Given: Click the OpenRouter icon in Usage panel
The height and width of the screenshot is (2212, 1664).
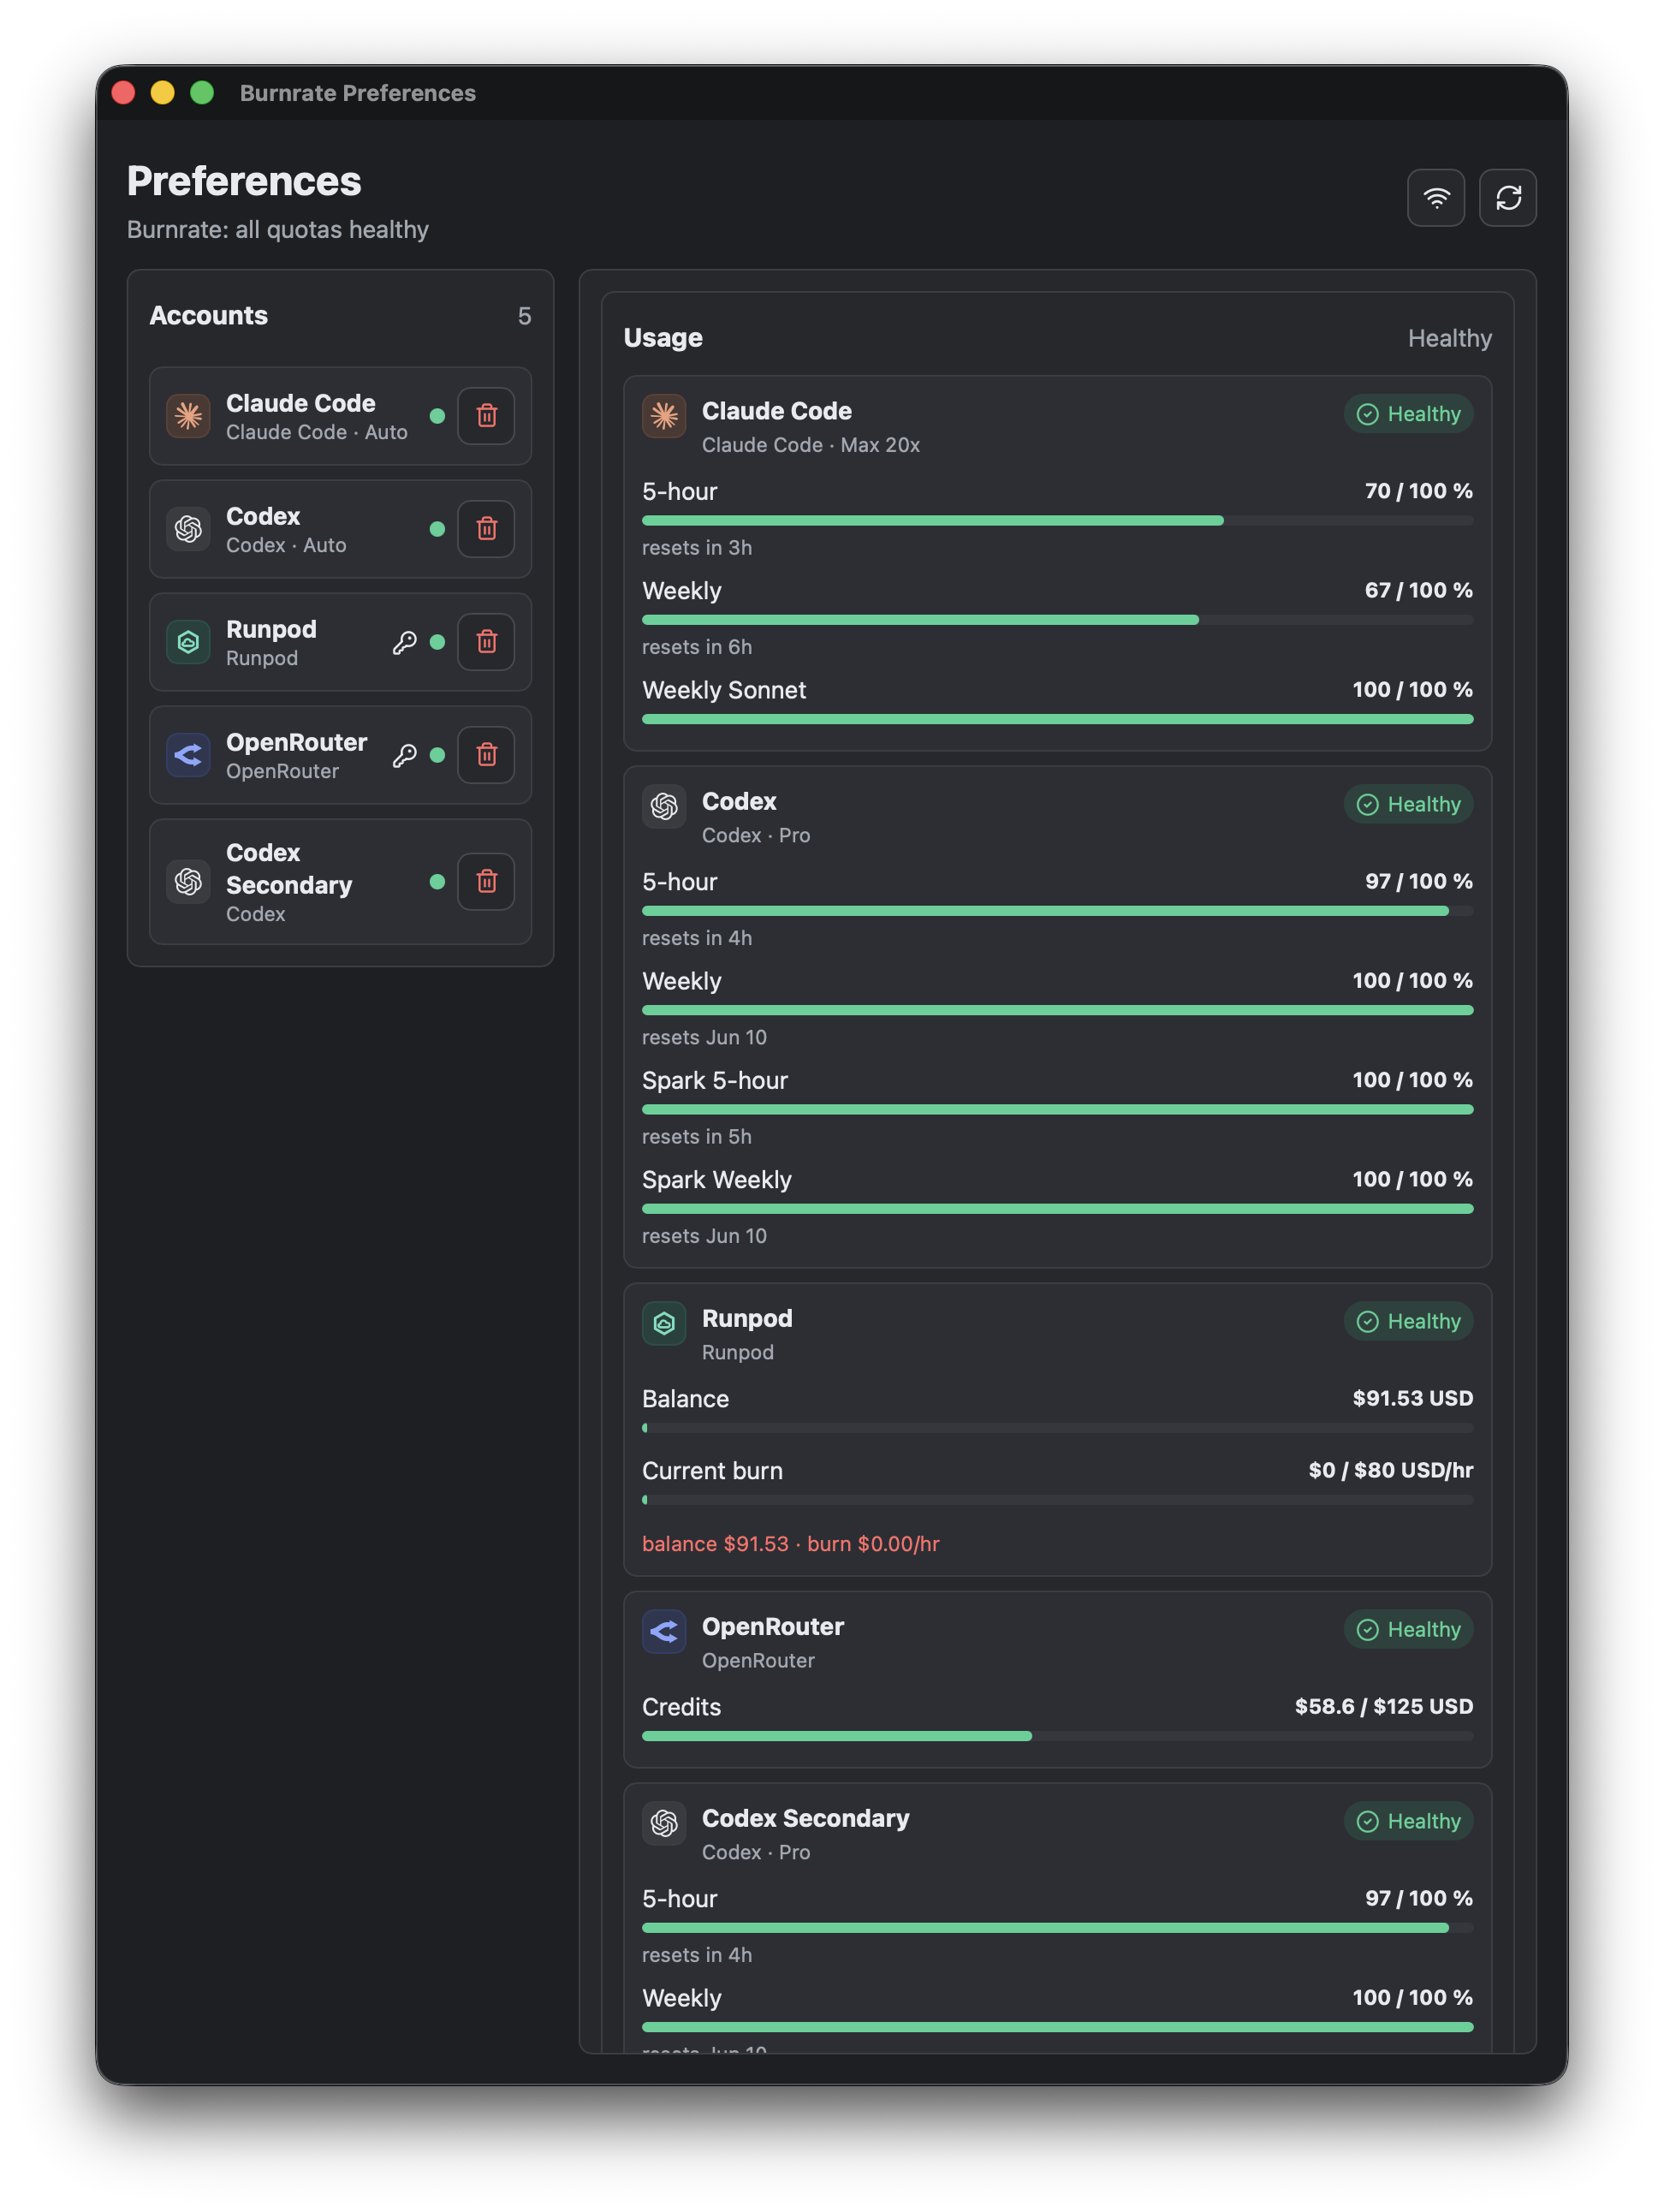Looking at the screenshot, I should click(664, 1632).
